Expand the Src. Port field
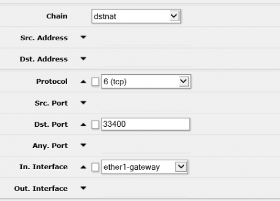 click(83, 103)
